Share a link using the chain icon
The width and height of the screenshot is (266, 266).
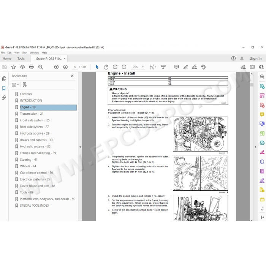point(243,67)
